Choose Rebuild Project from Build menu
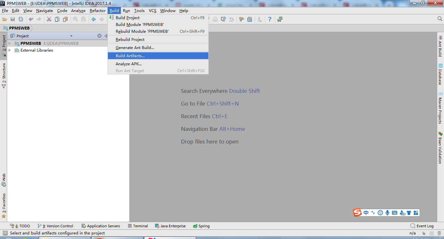The image size is (444, 239). pyautogui.click(x=158, y=40)
